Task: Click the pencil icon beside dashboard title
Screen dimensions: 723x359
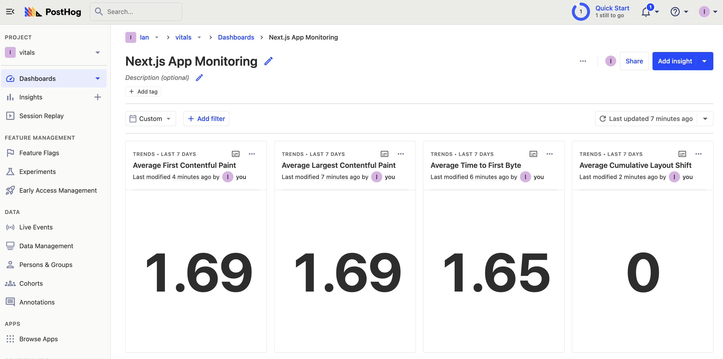Action: tap(268, 61)
